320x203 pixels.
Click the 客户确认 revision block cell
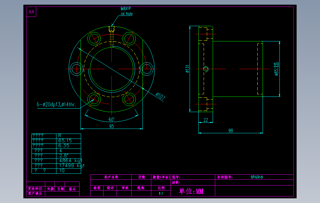coord(35,193)
